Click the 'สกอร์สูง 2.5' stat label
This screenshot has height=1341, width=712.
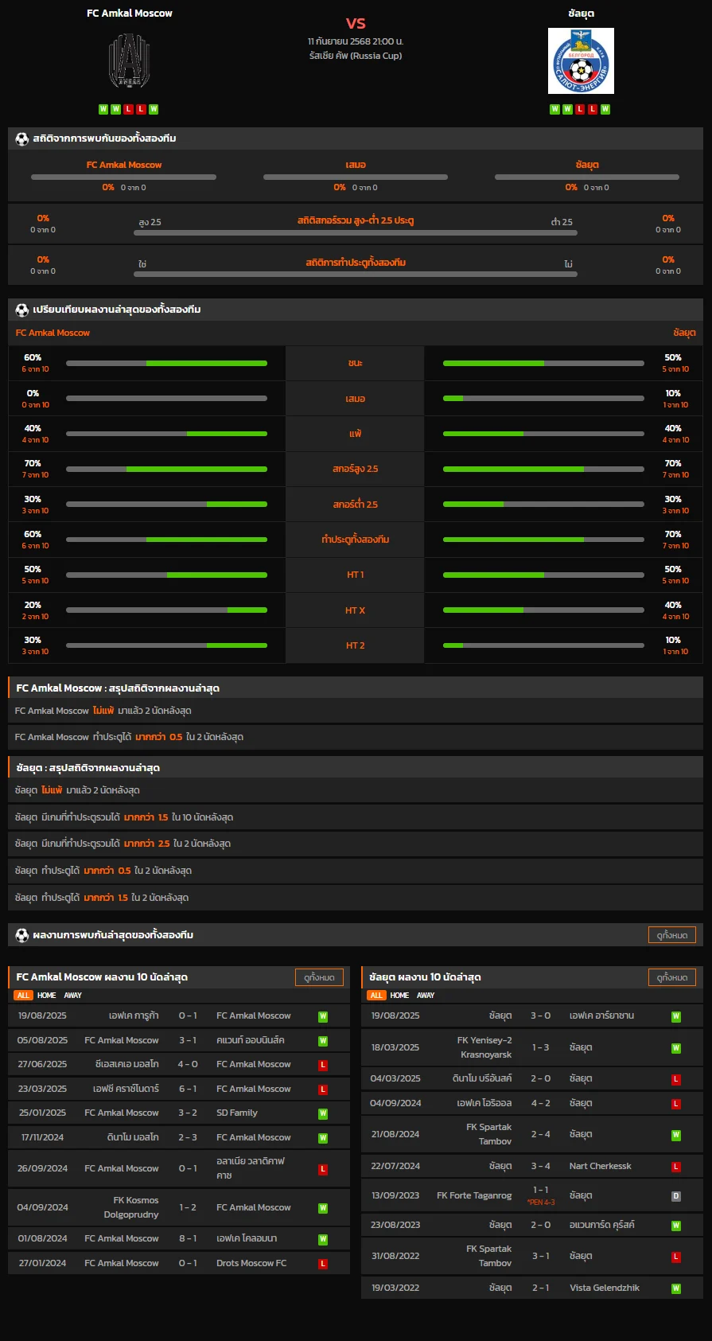[x=355, y=469]
